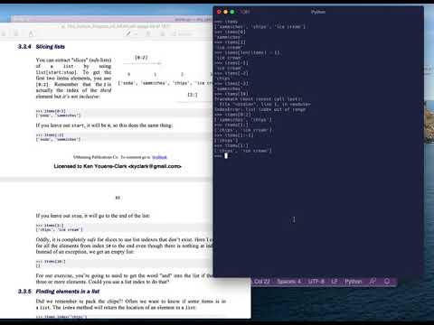Click the yellow minimize button of terminal
Viewport: 434px width, 325px height.
pyautogui.click(x=225, y=12)
